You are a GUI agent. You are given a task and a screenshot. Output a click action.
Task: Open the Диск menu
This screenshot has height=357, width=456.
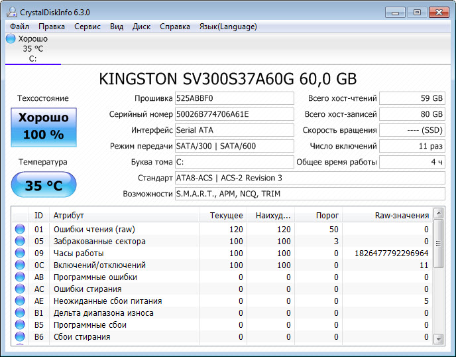point(141,27)
